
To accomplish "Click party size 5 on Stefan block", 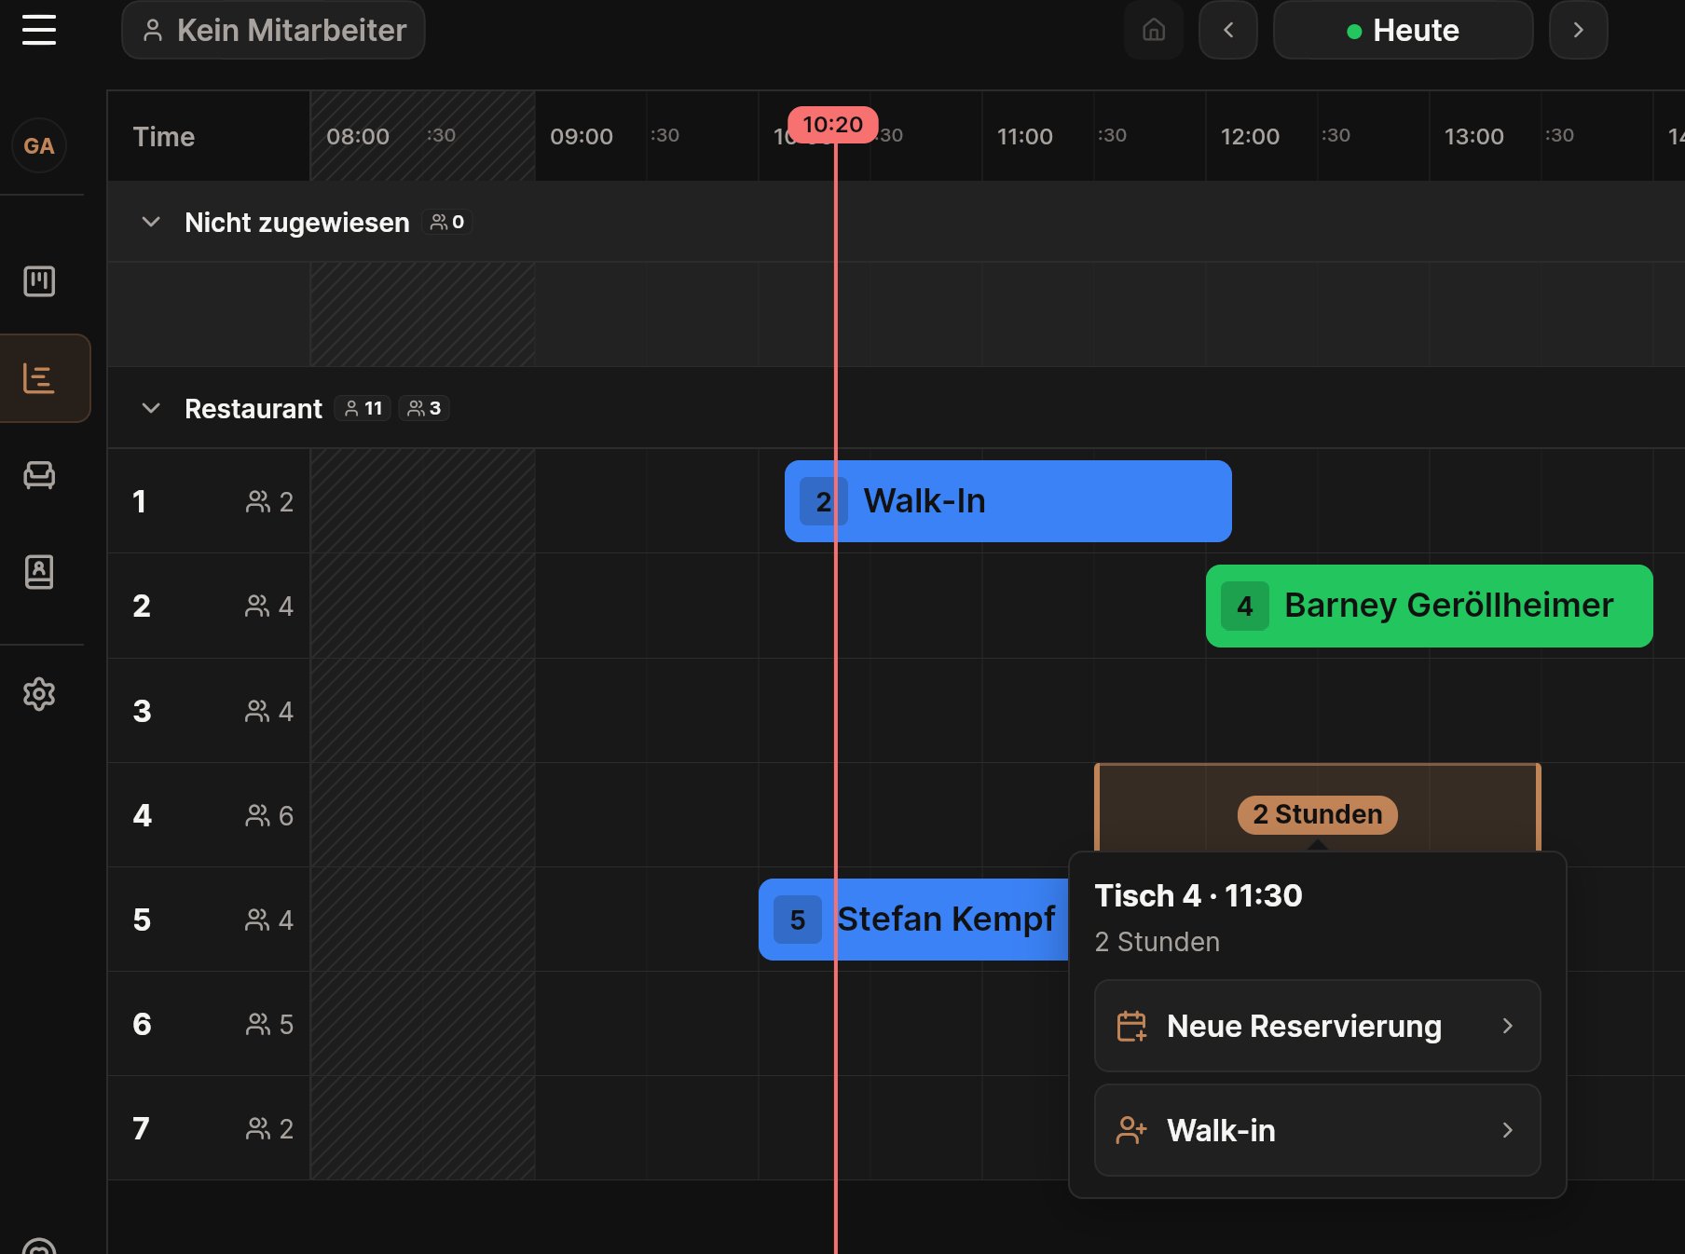I will click(798, 920).
